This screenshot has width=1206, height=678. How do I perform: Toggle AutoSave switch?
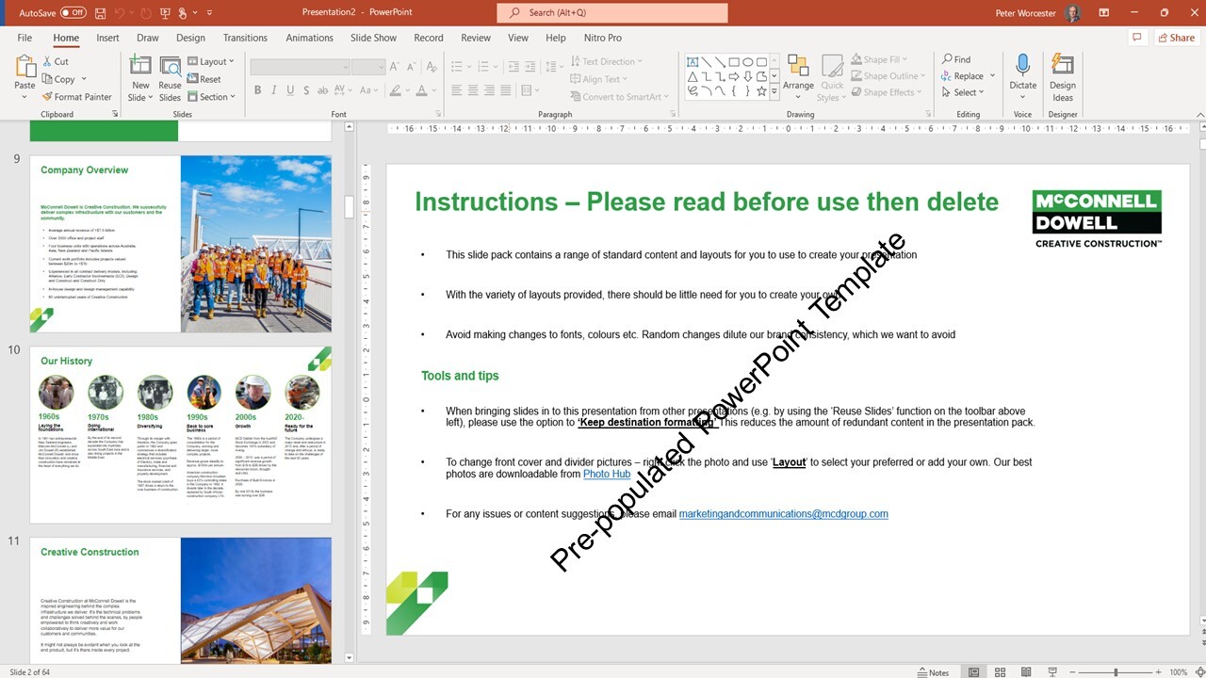[x=73, y=13]
